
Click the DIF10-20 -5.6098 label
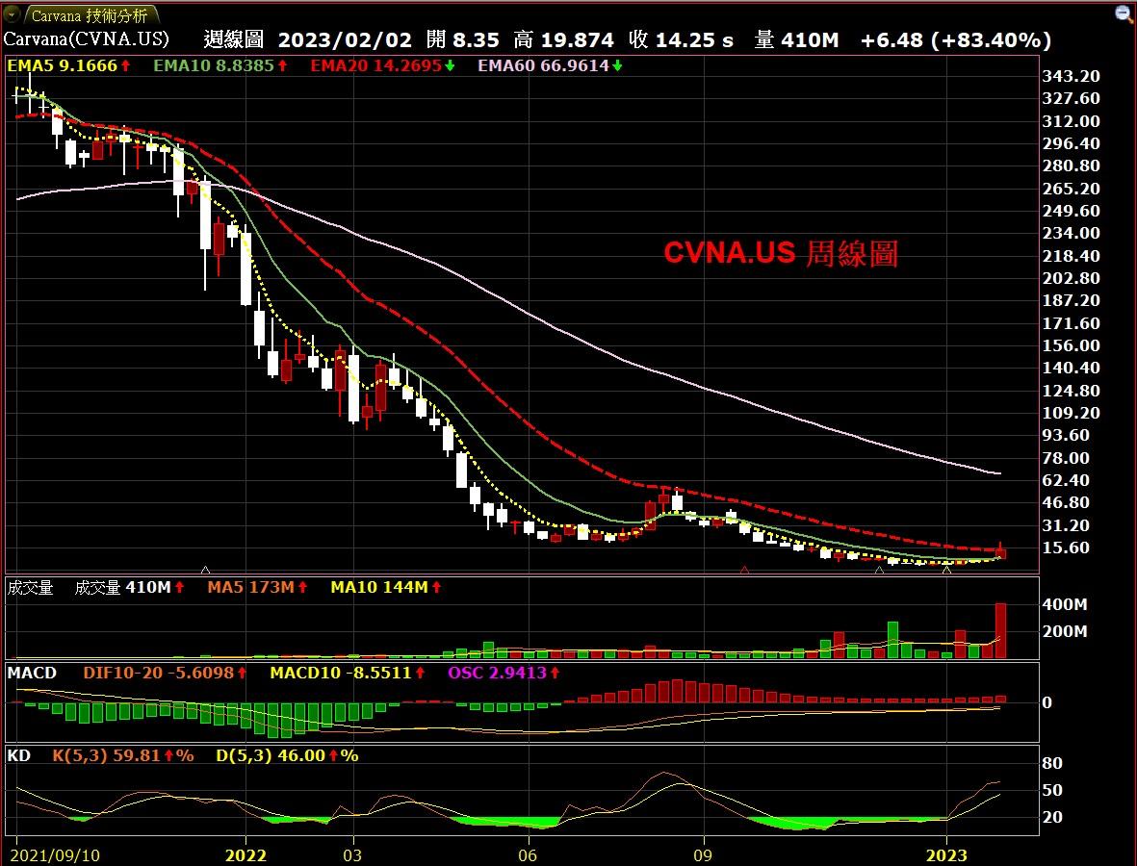[x=158, y=674]
